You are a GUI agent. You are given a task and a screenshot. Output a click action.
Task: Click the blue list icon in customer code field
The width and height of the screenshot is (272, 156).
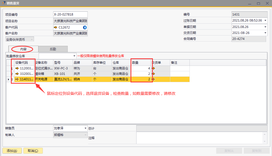pos(85,27)
